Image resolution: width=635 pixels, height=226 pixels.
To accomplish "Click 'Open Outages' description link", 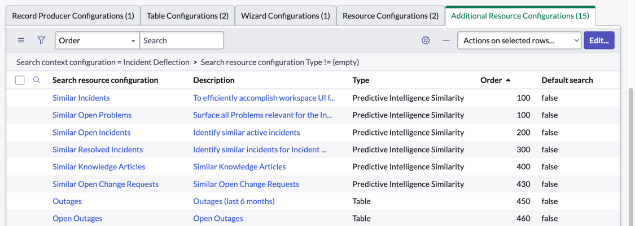I will (x=218, y=218).
